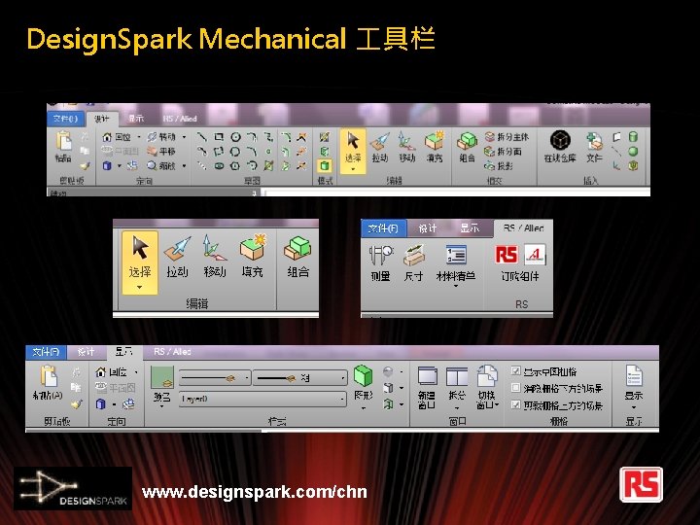Click the www.designspark.com/chn link
700x525 pixels.
pyautogui.click(x=255, y=492)
